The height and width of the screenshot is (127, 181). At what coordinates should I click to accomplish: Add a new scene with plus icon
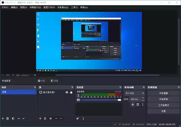(3, 118)
